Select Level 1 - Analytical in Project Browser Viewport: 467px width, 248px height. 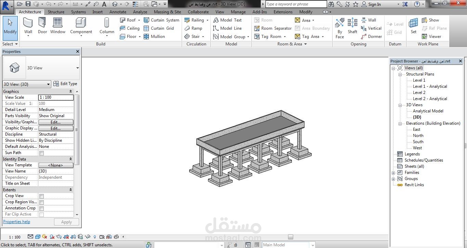[x=430, y=86]
